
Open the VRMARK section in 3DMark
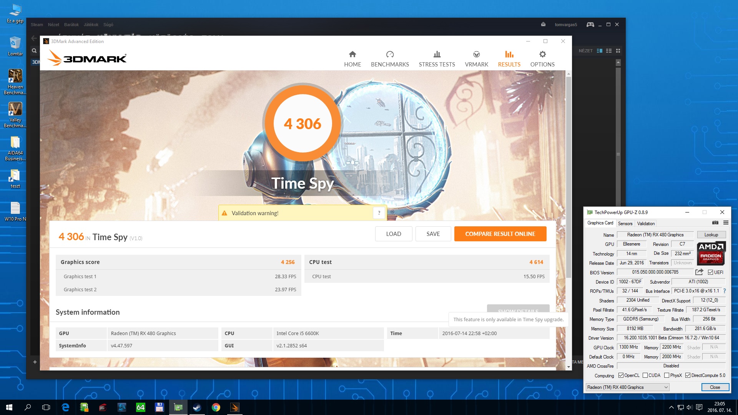pyautogui.click(x=476, y=59)
